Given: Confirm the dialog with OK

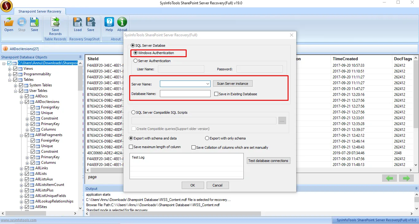Looking at the screenshot, I should (193, 185).
